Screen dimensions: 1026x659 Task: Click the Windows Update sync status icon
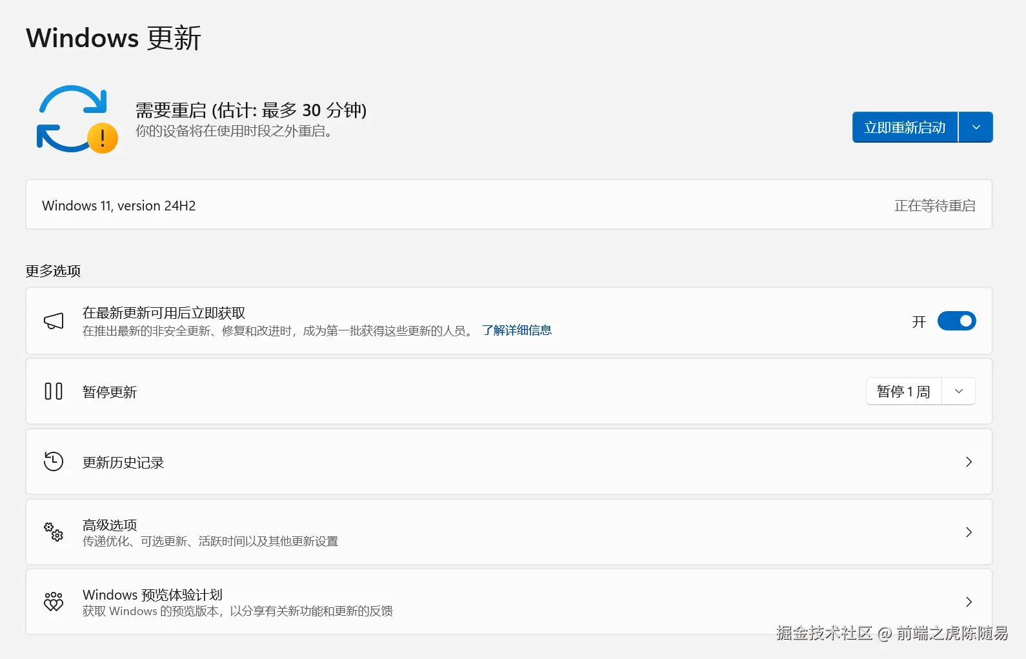click(x=77, y=119)
